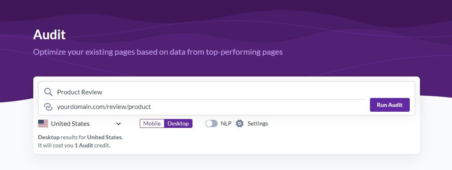Click the Desktop results for United States text
This screenshot has height=170, width=452.
coord(80,137)
